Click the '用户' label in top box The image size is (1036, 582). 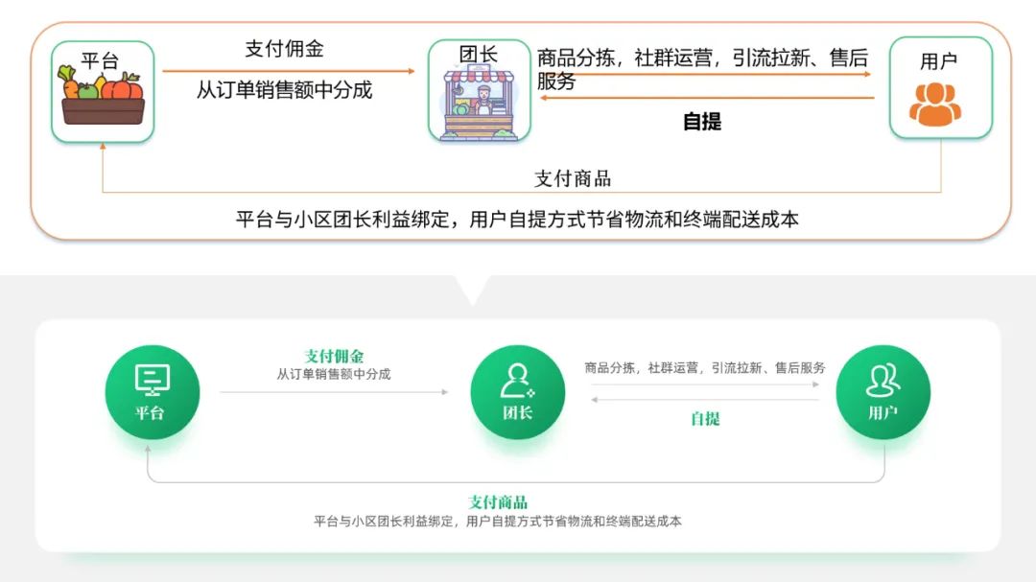[938, 60]
